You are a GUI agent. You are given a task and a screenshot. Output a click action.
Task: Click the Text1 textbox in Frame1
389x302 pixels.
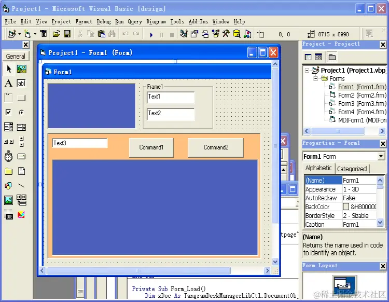coord(171,98)
